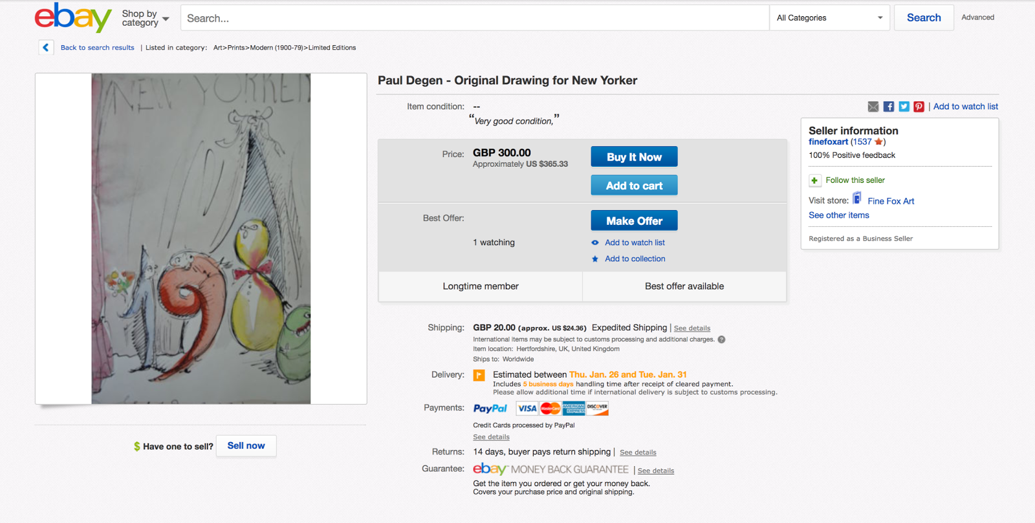The height and width of the screenshot is (523, 1035).
Task: Select the Best offer available tab
Action: (684, 286)
